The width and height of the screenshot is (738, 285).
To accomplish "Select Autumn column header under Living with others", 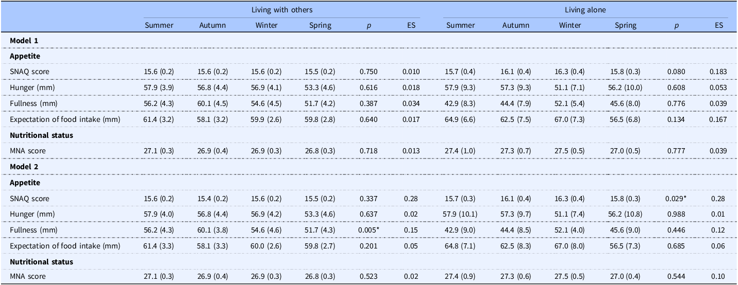I will click(x=213, y=25).
